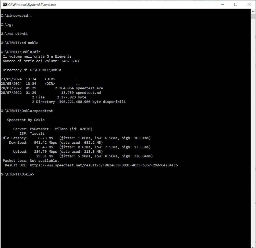Viewport: 256px width, 248px height.
Task: Click the speedtest.net Result URL
Action: point(104,165)
